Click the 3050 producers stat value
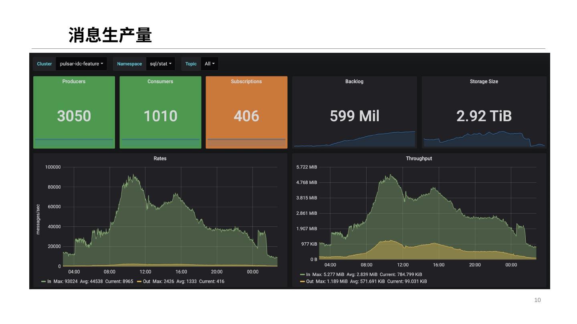The height and width of the screenshot is (324, 577). 74,116
